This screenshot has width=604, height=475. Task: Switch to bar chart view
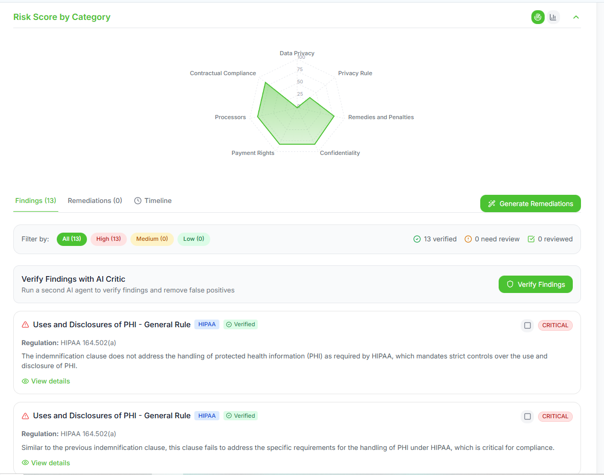pos(553,17)
